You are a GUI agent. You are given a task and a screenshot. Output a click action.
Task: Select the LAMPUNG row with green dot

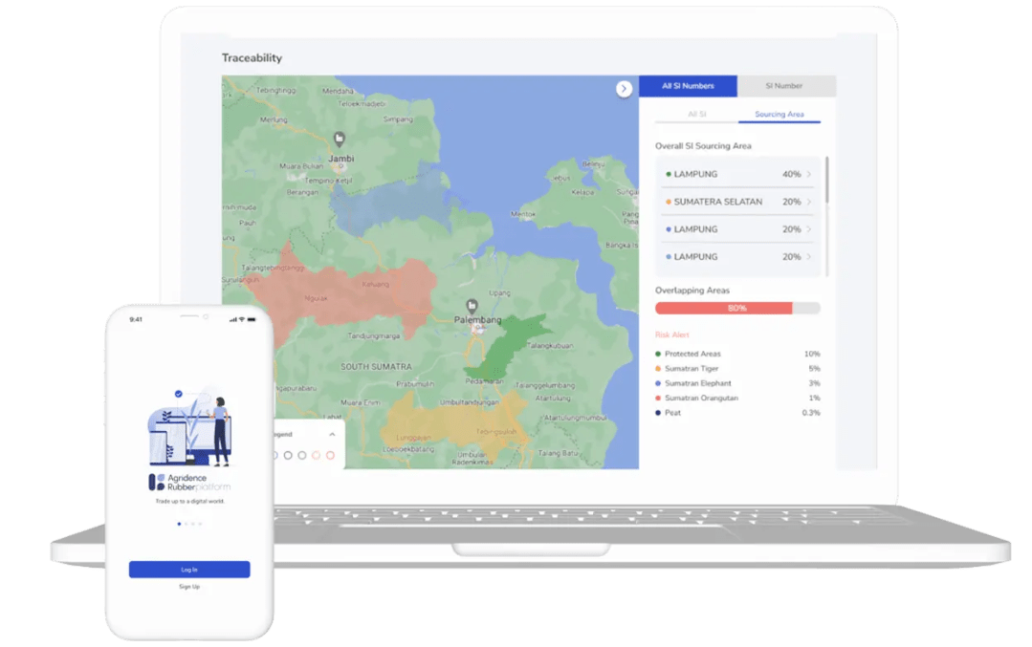737,174
